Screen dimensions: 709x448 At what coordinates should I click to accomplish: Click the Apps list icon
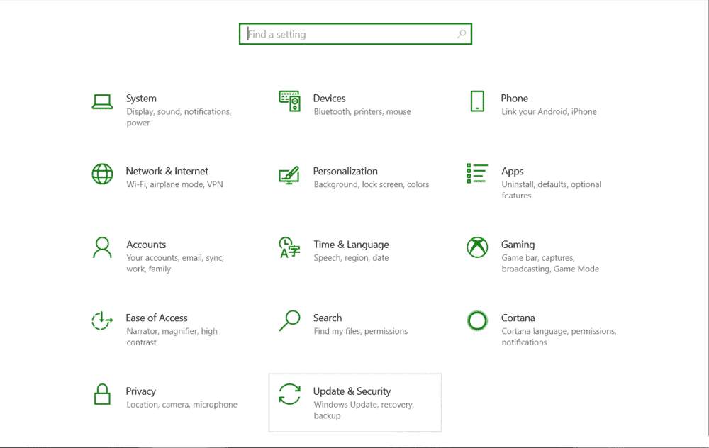[477, 174]
